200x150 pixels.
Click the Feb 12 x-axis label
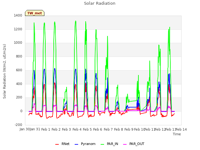[x=160, y=129]
